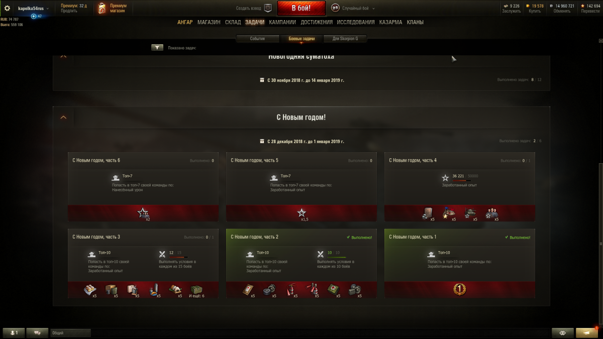Viewport: 603px width, 339px height.
Task: Click the eye icon button bottom right
Action: coord(562,332)
